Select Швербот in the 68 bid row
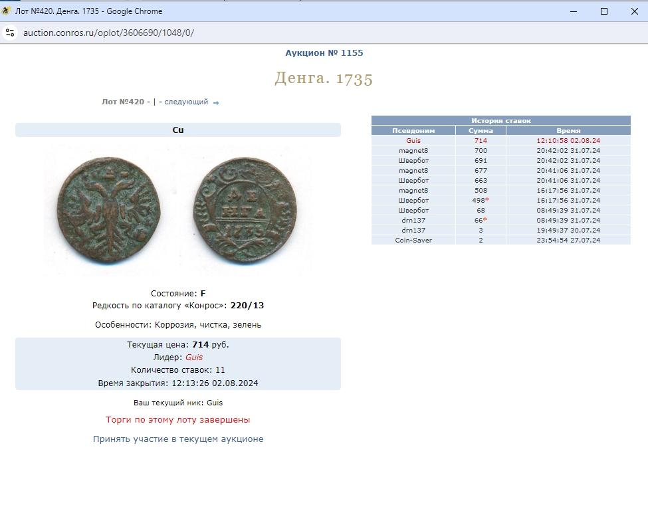648x509 pixels. click(413, 210)
